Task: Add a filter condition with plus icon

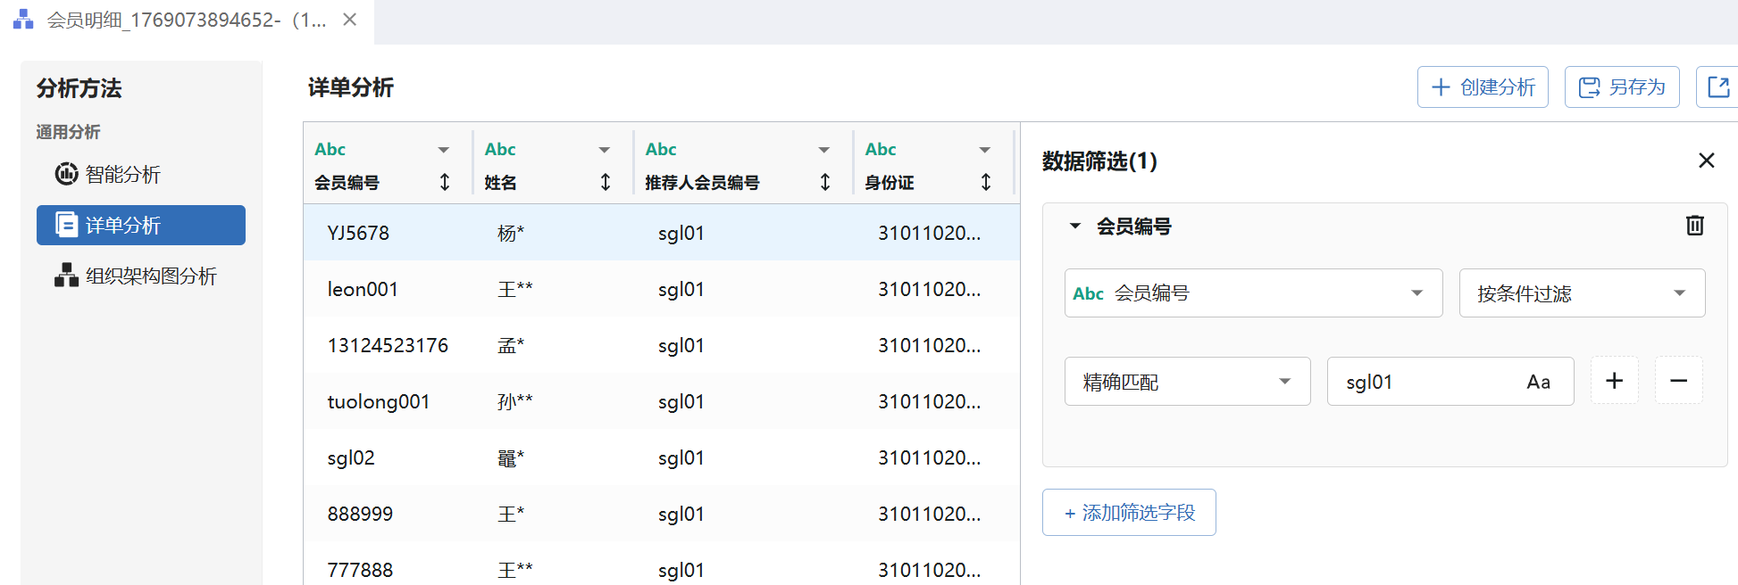Action: coord(1614,381)
